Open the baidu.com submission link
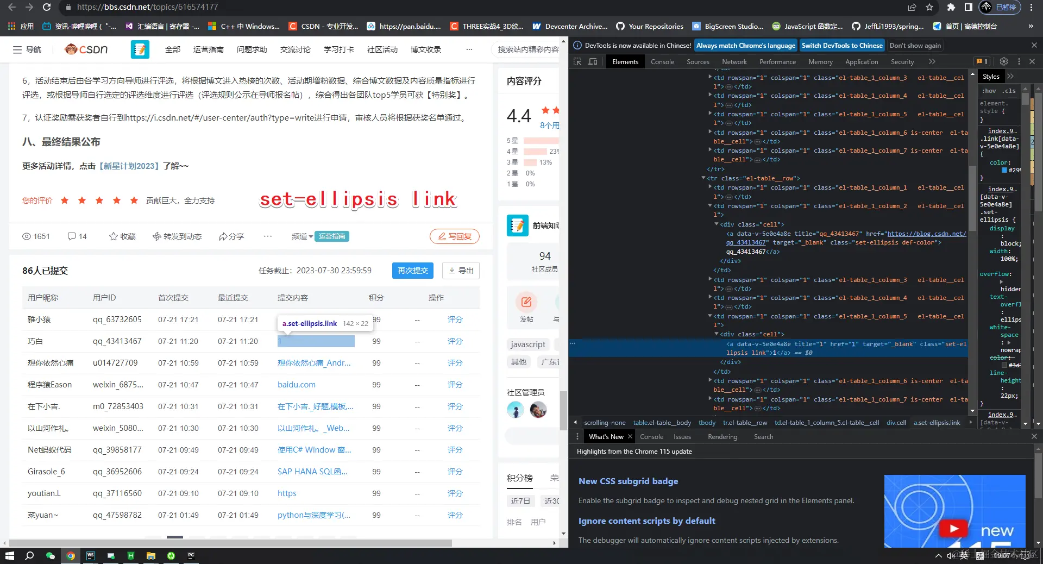The image size is (1043, 564). [x=296, y=384]
